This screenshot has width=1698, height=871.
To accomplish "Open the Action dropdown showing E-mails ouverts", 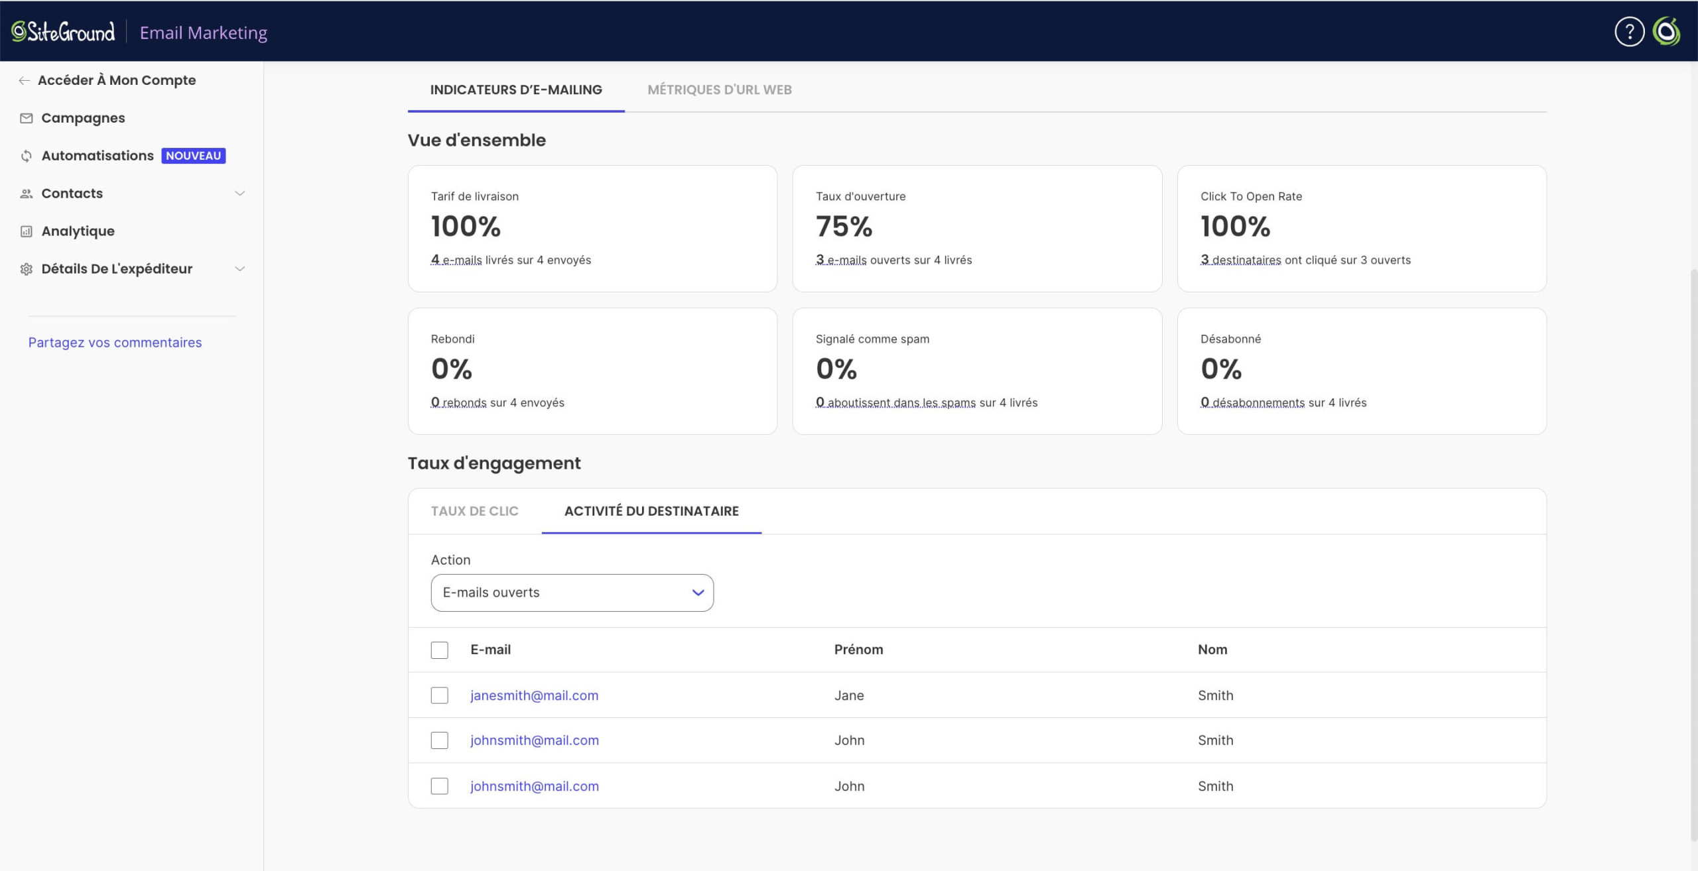I will point(572,593).
